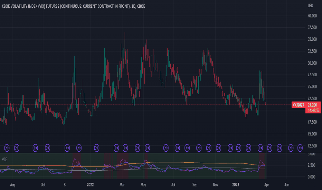Click the 2022 year label on the time axis
This screenshot has width=322, height=190.
(x=90, y=185)
